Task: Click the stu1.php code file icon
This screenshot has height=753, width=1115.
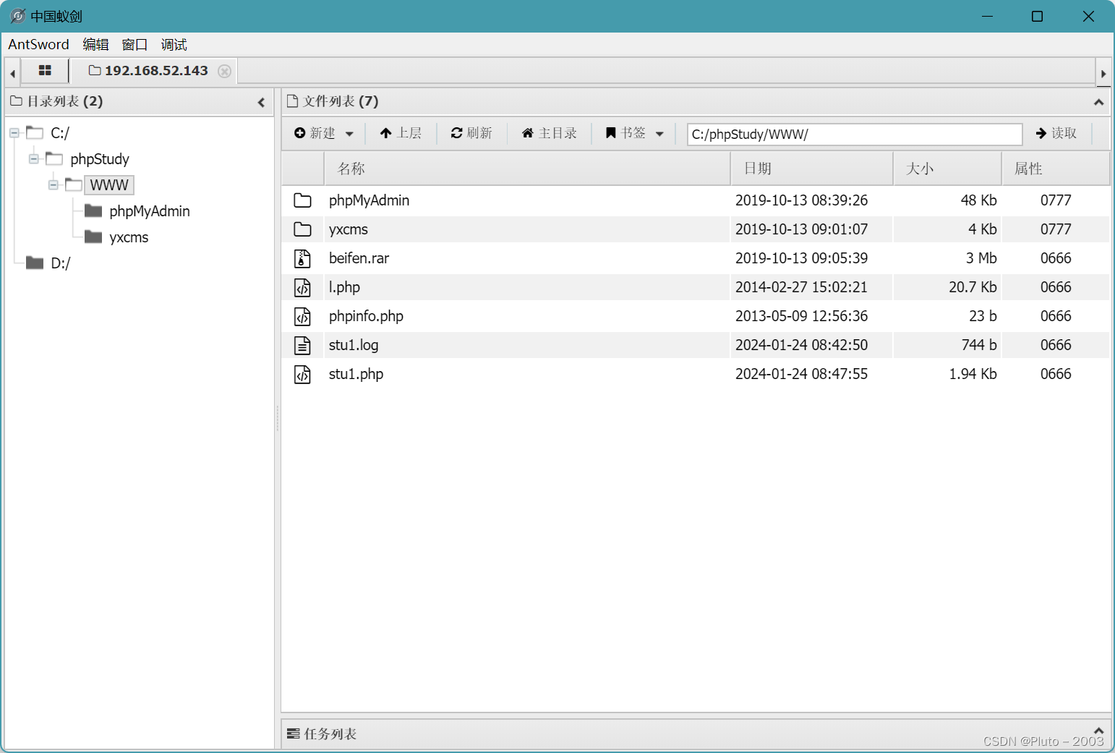Action: coord(302,374)
